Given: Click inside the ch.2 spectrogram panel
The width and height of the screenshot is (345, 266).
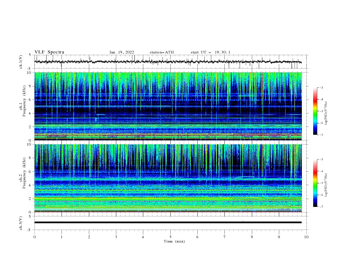Looking at the screenshot, I should [x=168, y=178].
